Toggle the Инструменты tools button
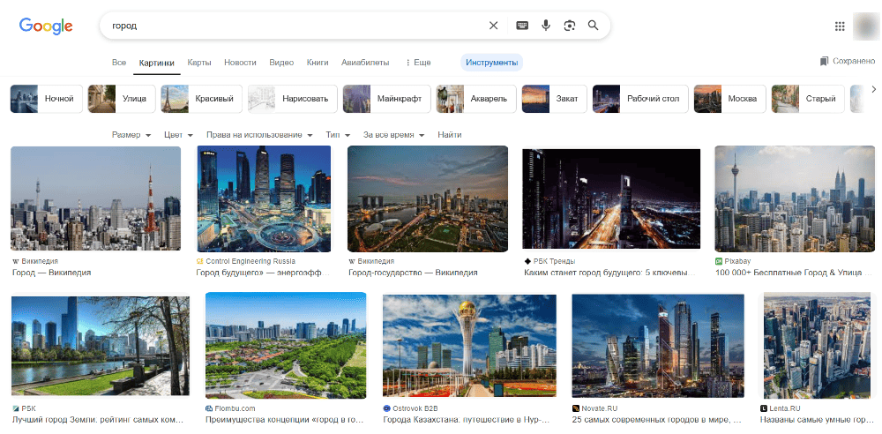882x434 pixels. tap(491, 63)
